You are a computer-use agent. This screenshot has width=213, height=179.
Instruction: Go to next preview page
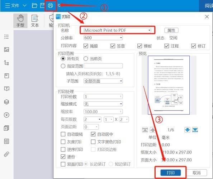(187, 130)
